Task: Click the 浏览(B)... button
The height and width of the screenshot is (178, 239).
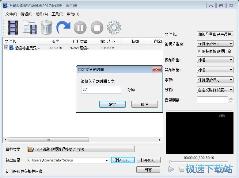Action: [x=123, y=160]
